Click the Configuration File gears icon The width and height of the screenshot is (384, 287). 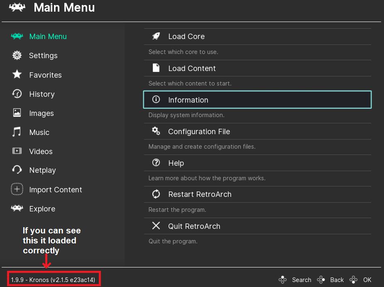(156, 131)
